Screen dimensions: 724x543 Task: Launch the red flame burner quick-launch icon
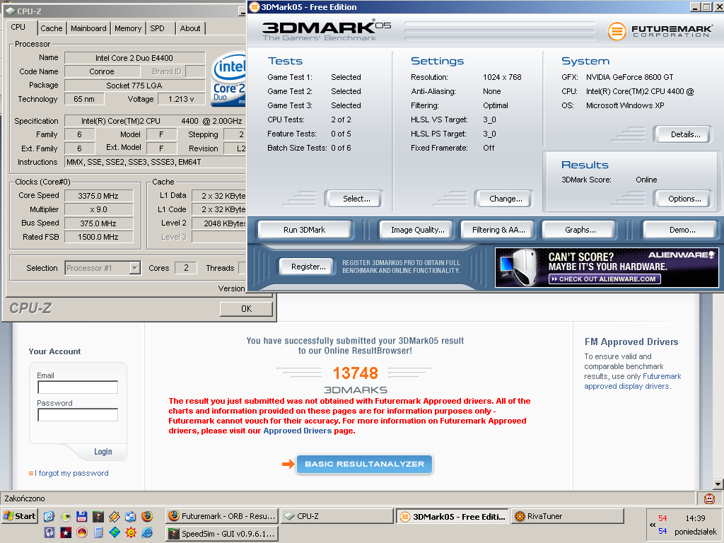pos(82,532)
